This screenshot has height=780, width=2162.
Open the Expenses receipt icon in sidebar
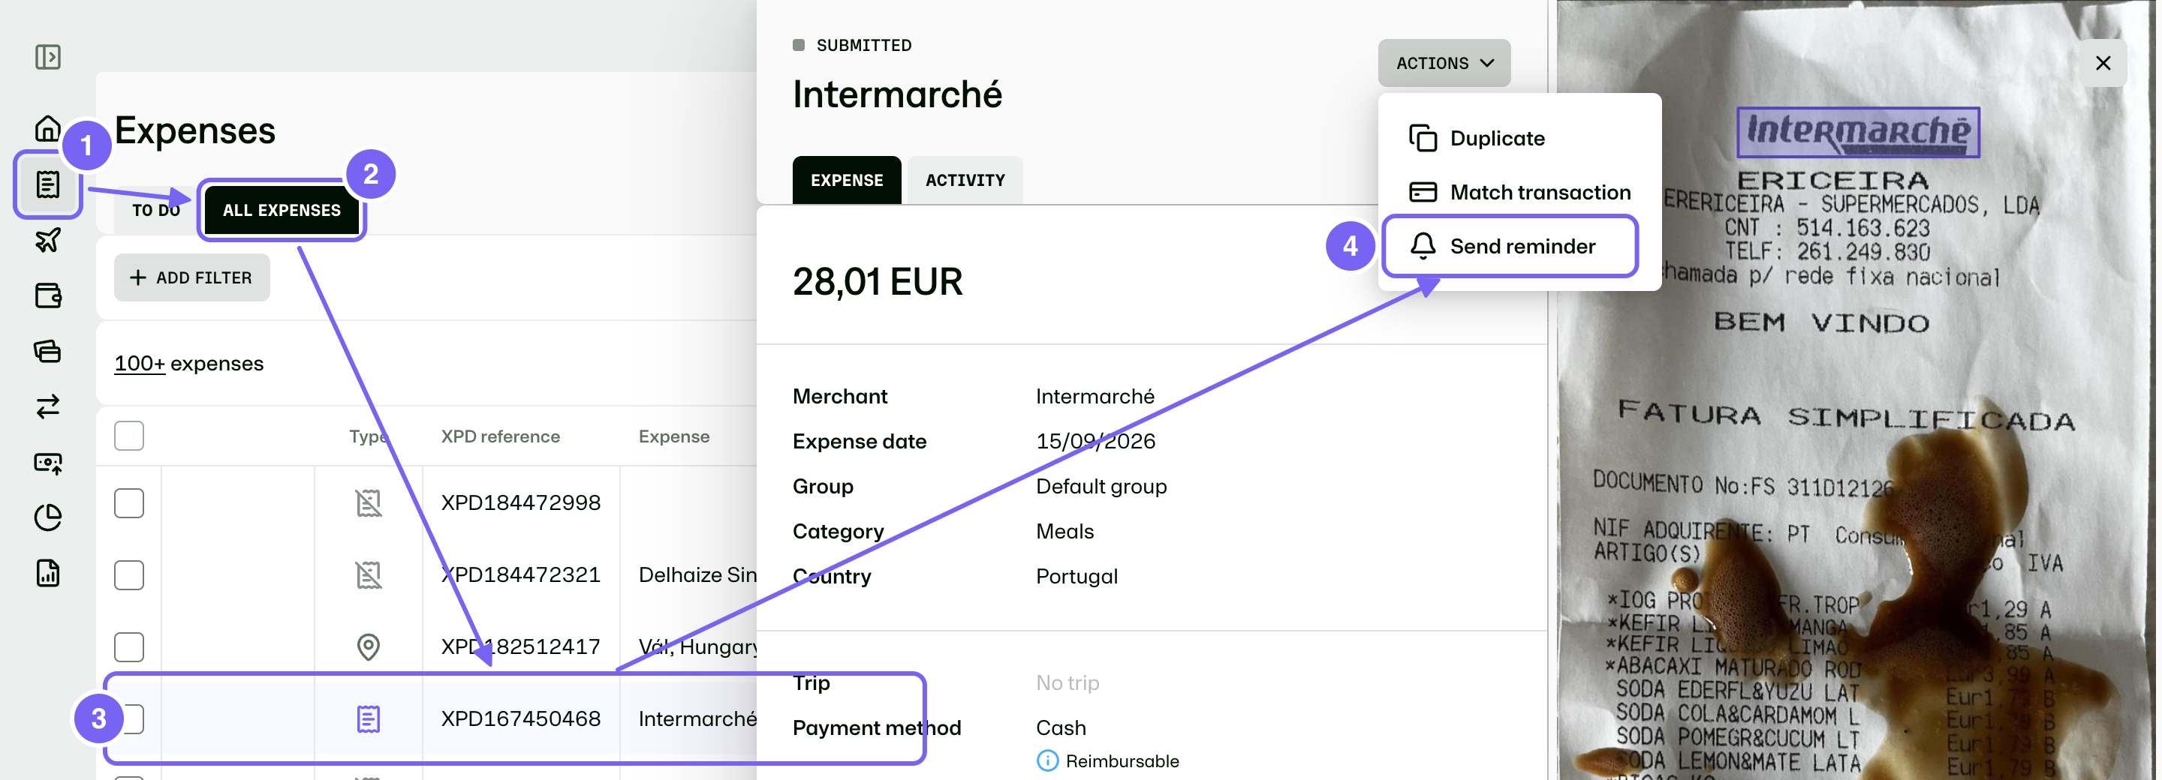click(x=48, y=184)
